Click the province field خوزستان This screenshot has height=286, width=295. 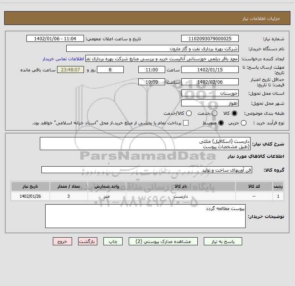coord(210,93)
